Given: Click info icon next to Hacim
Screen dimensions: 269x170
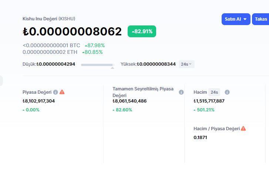Looking at the screenshot, I should [227, 92].
